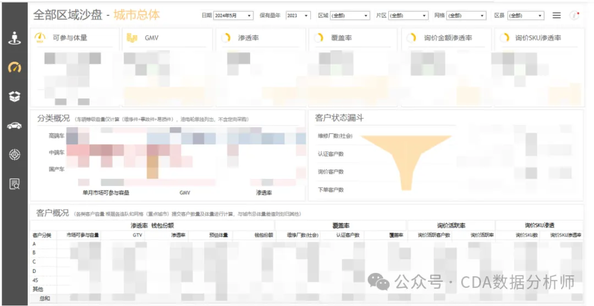Click the gauge icon beside 可参与体量
The height and width of the screenshot is (306, 594).
coord(40,38)
